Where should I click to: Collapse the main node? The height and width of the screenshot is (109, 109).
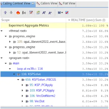click(6, 63)
